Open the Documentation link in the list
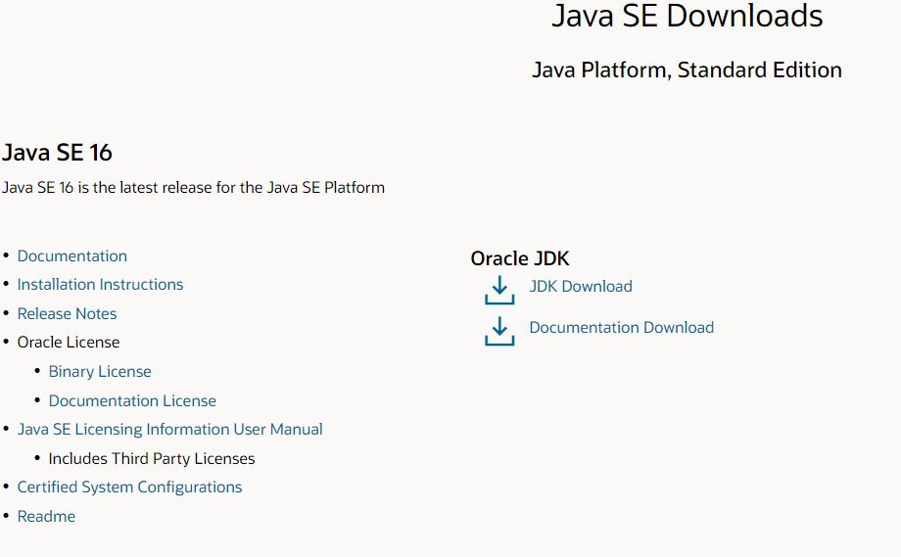Image resolution: width=901 pixels, height=557 pixels. (71, 256)
